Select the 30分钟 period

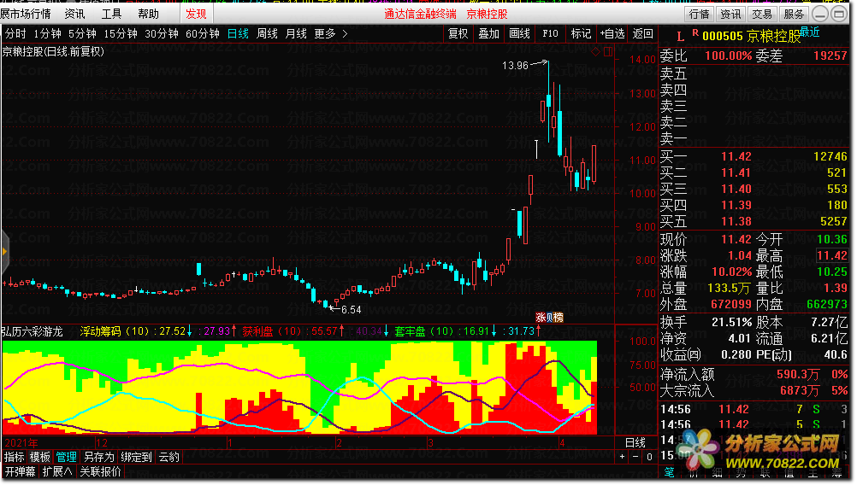click(162, 34)
